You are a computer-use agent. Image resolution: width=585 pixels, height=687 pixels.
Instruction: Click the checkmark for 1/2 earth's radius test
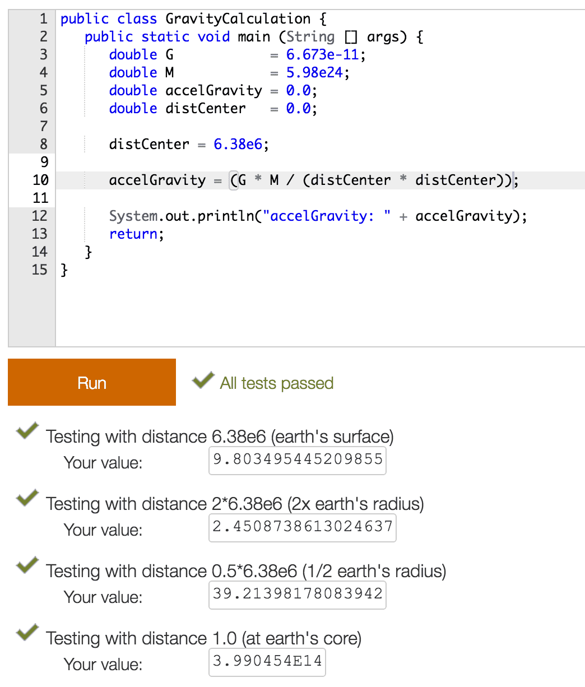27,566
